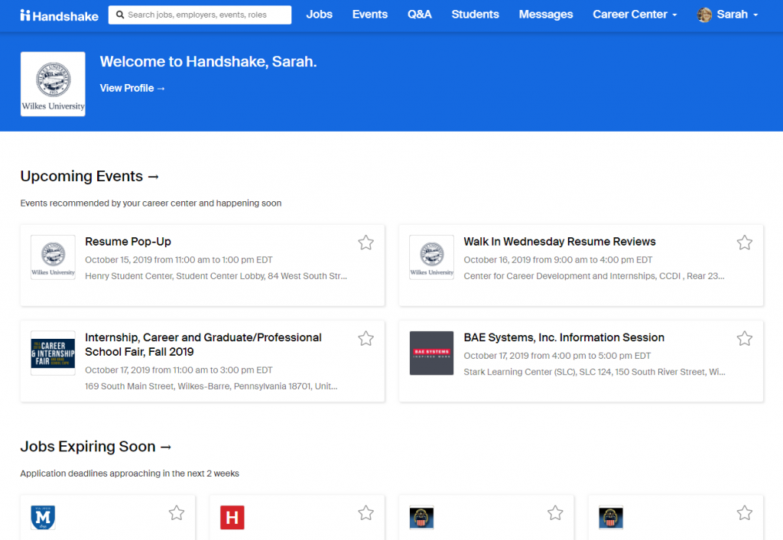Open the Upcoming Events heading link

coord(89,177)
